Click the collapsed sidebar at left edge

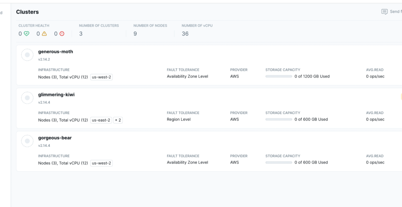click(x=3, y=100)
